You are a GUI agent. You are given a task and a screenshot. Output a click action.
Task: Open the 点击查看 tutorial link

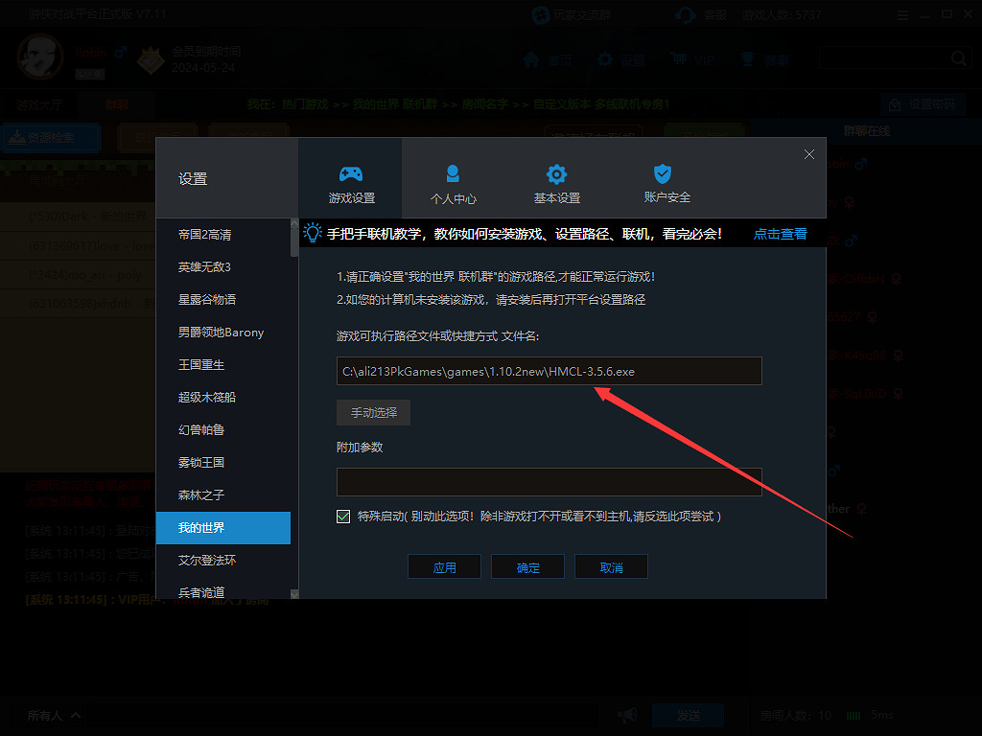pyautogui.click(x=780, y=234)
